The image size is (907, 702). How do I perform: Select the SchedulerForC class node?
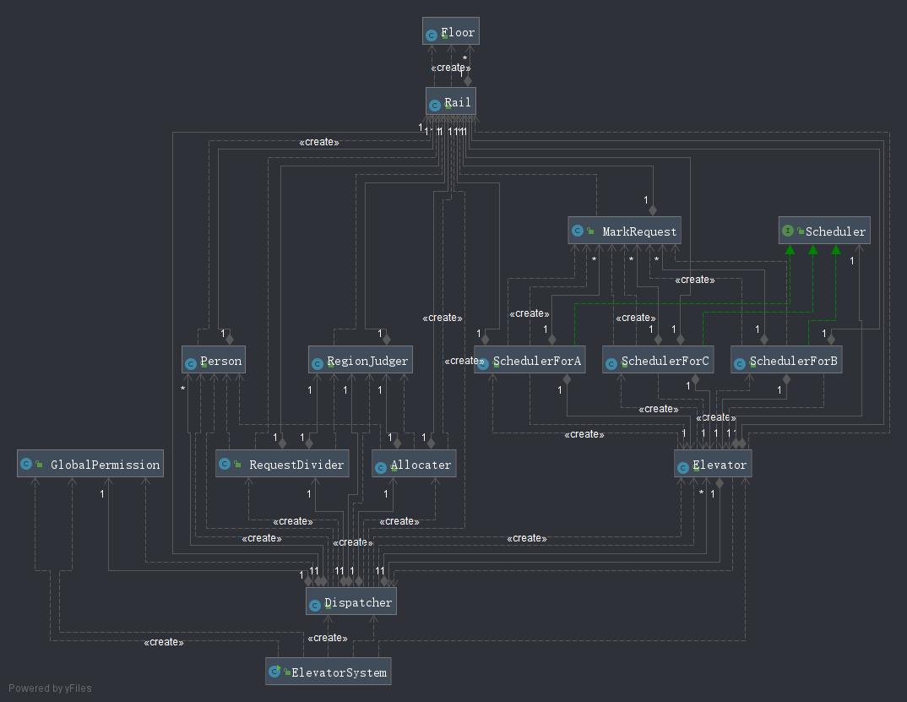click(658, 359)
